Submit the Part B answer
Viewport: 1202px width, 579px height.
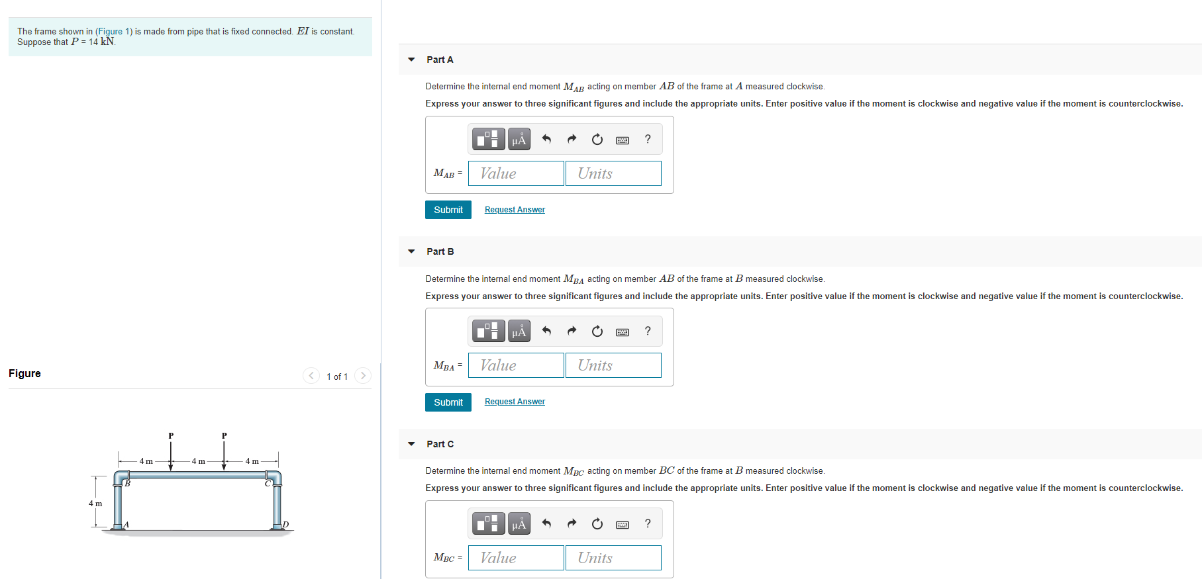pyautogui.click(x=448, y=402)
